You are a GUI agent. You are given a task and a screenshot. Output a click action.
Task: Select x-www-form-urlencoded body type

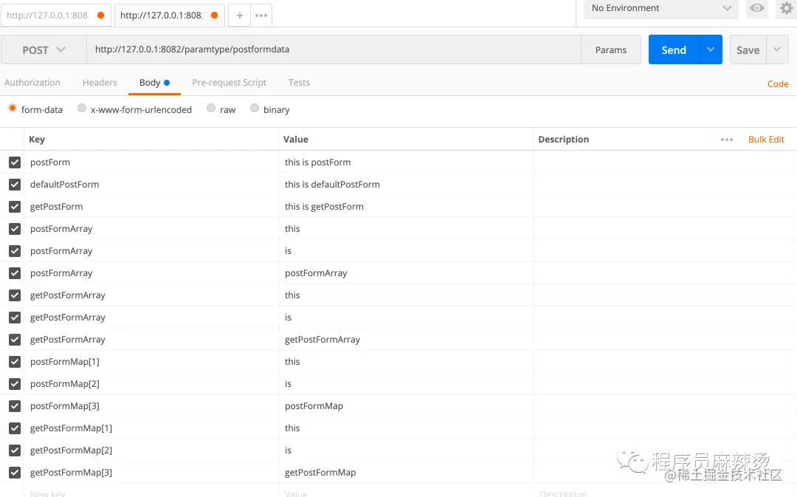82,108
